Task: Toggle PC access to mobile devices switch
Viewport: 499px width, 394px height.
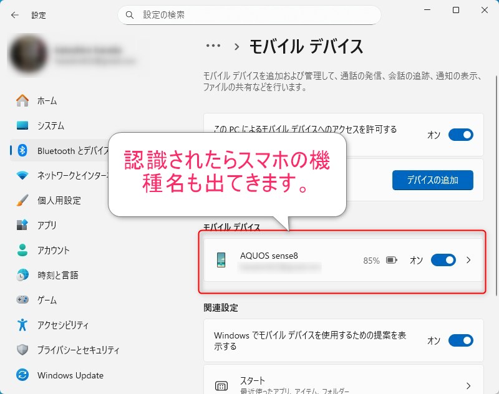Action: point(460,135)
